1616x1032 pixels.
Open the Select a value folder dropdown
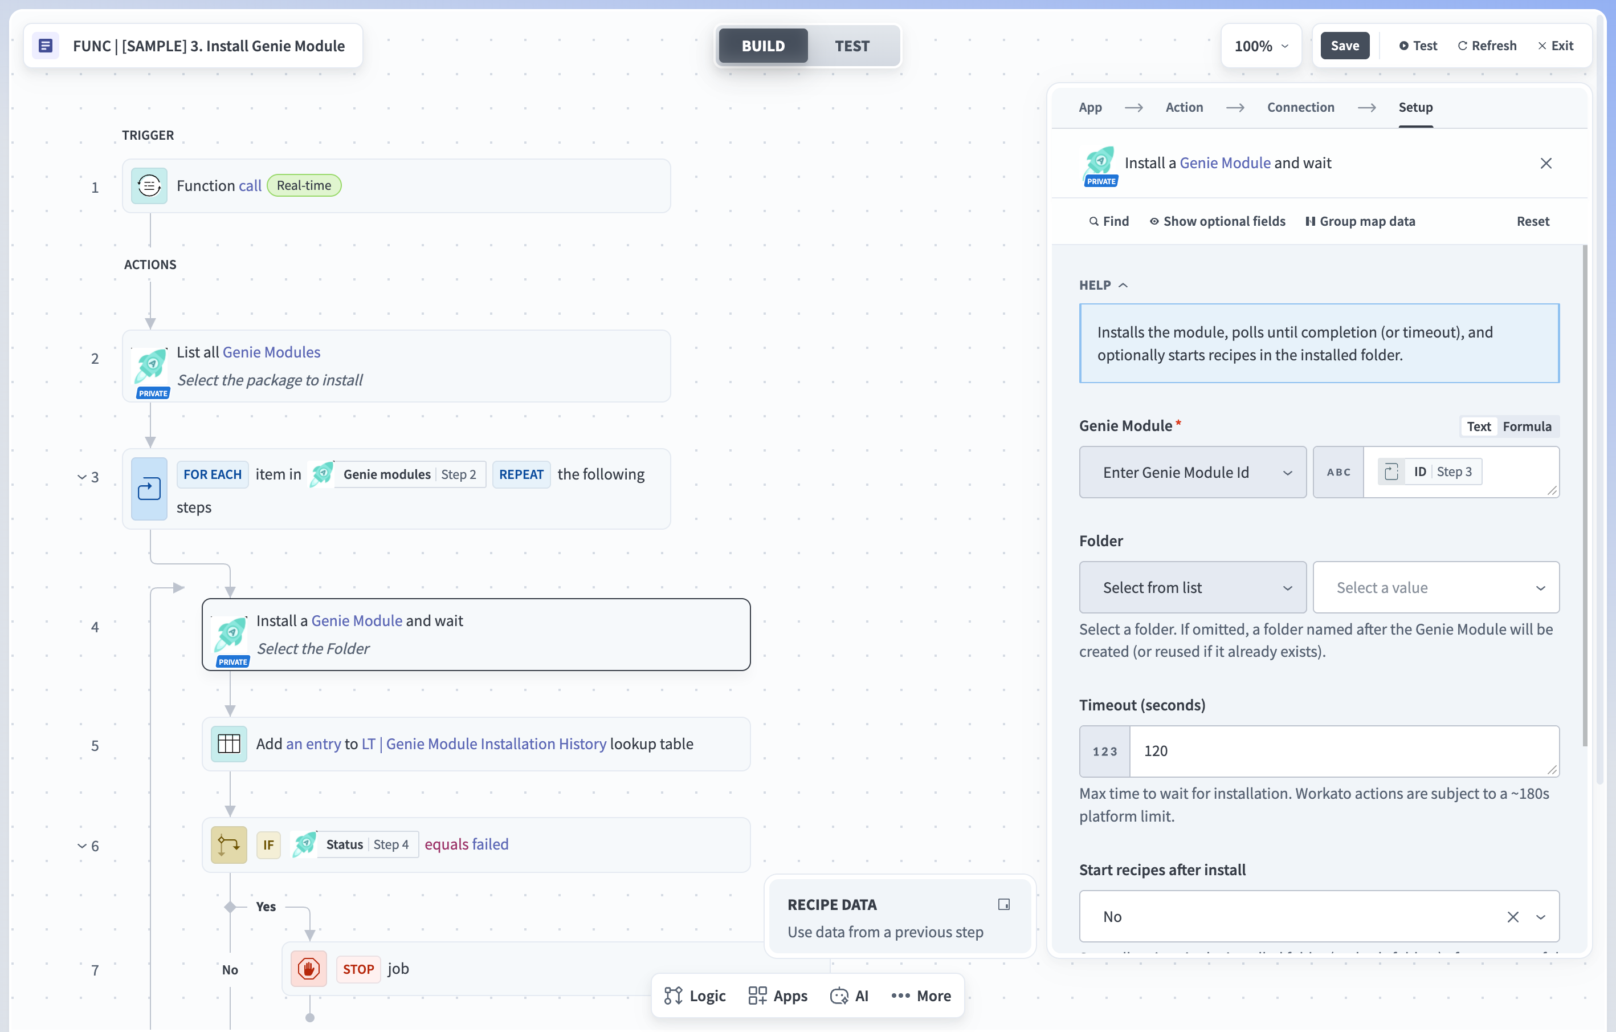[1435, 587]
